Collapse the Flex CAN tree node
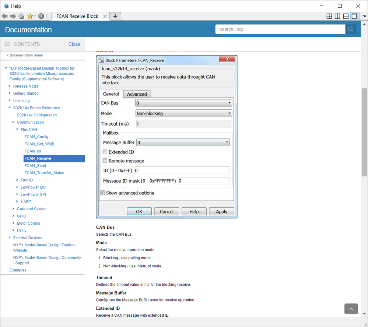This screenshot has width=368, height=327. (x=17, y=129)
